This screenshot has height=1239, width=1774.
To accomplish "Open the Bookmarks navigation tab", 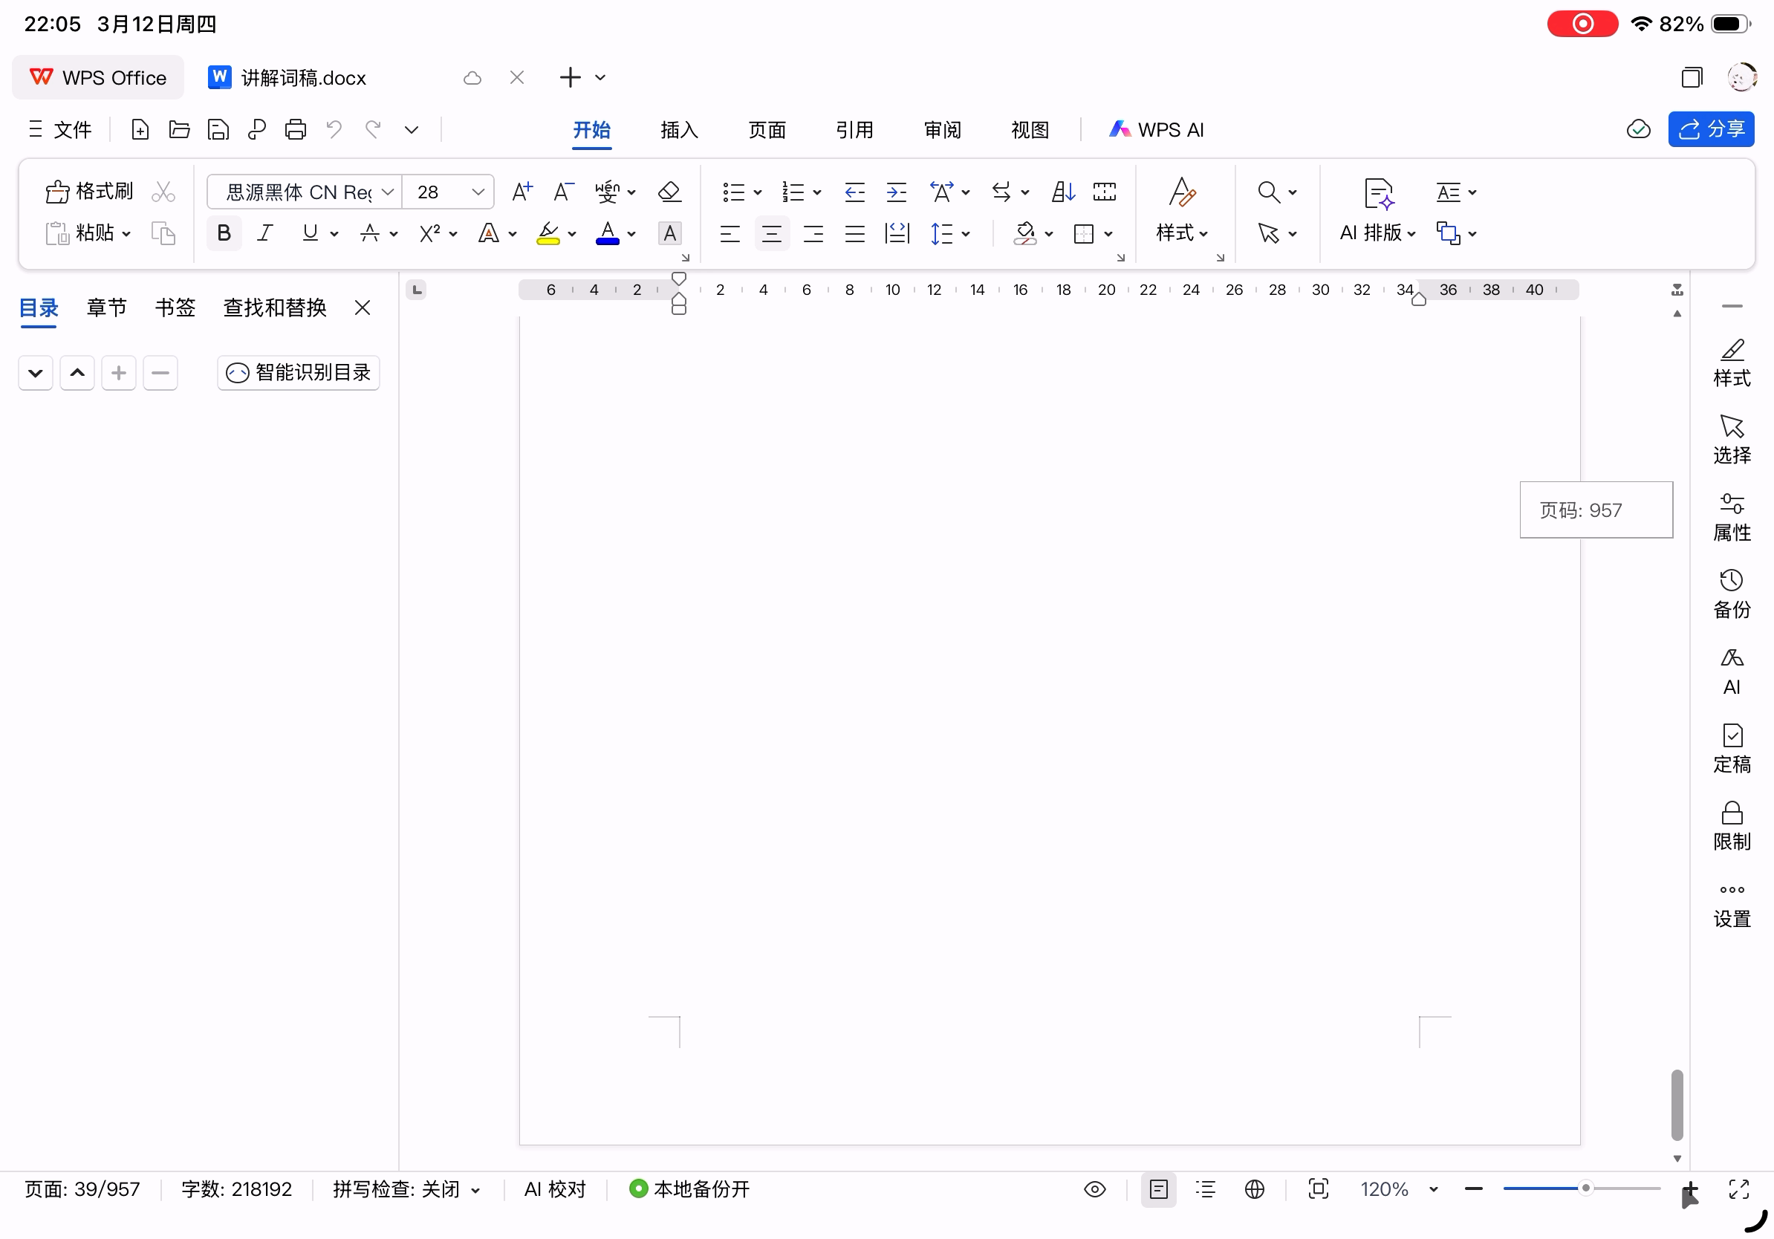I will [175, 308].
